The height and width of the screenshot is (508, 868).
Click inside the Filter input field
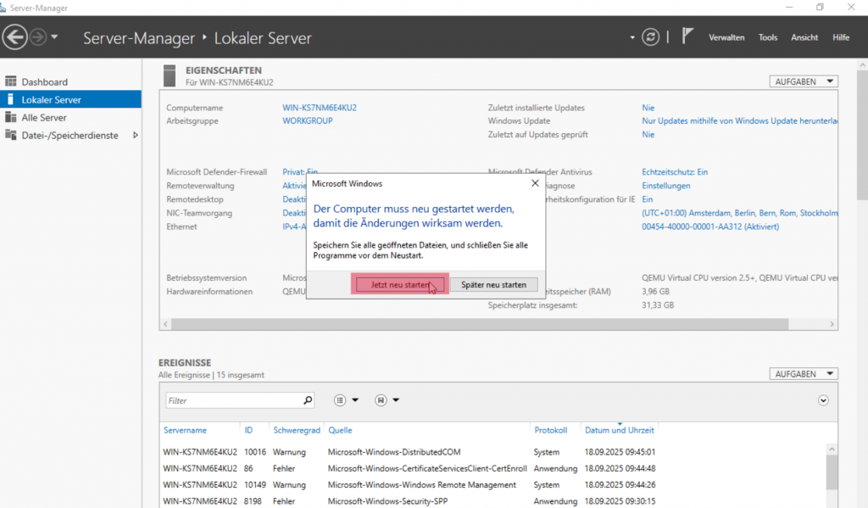tap(233, 400)
